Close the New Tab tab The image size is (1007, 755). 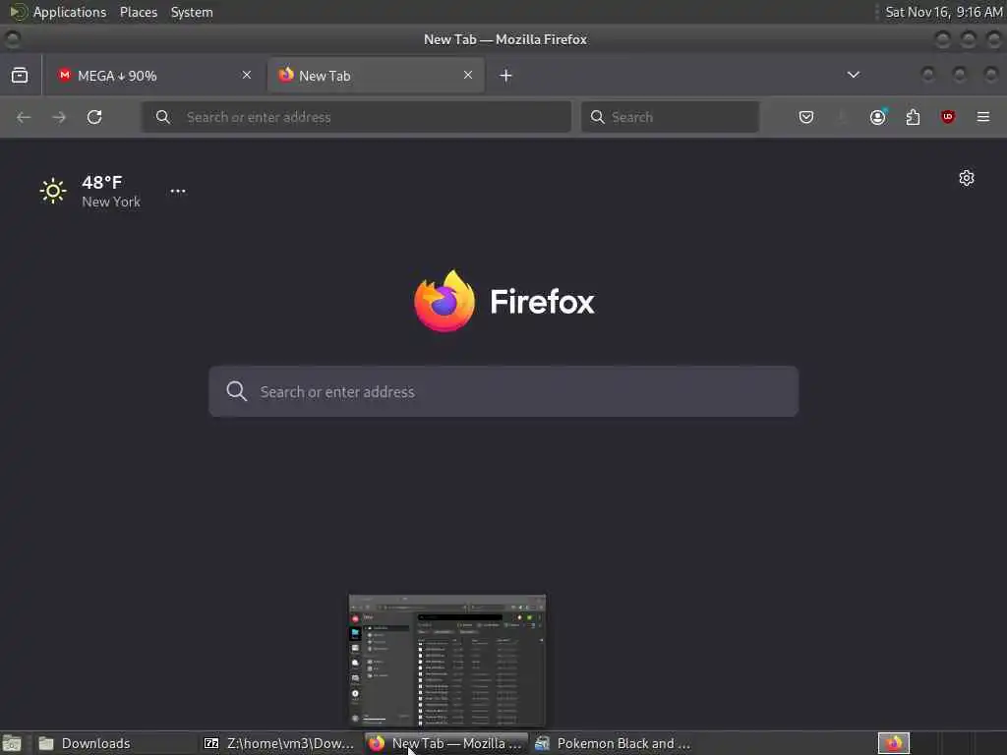tap(468, 75)
